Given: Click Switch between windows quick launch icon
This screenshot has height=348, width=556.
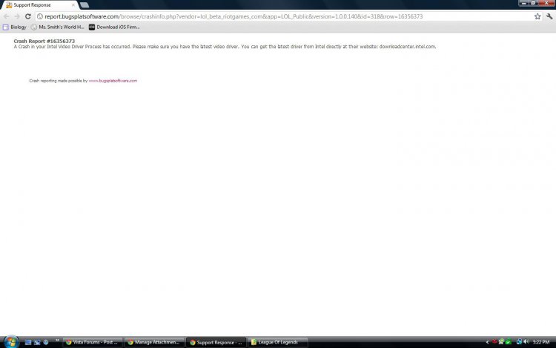Looking at the screenshot, I should (37, 342).
